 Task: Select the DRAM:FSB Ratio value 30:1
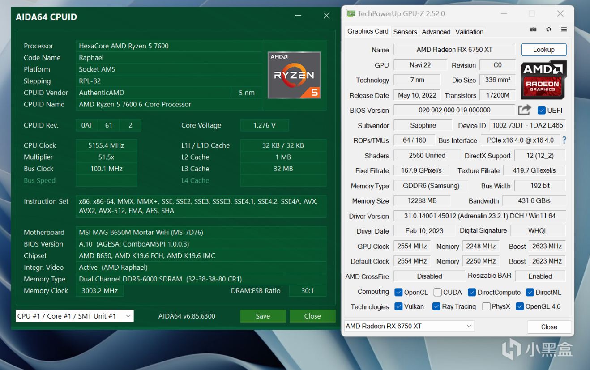point(308,291)
